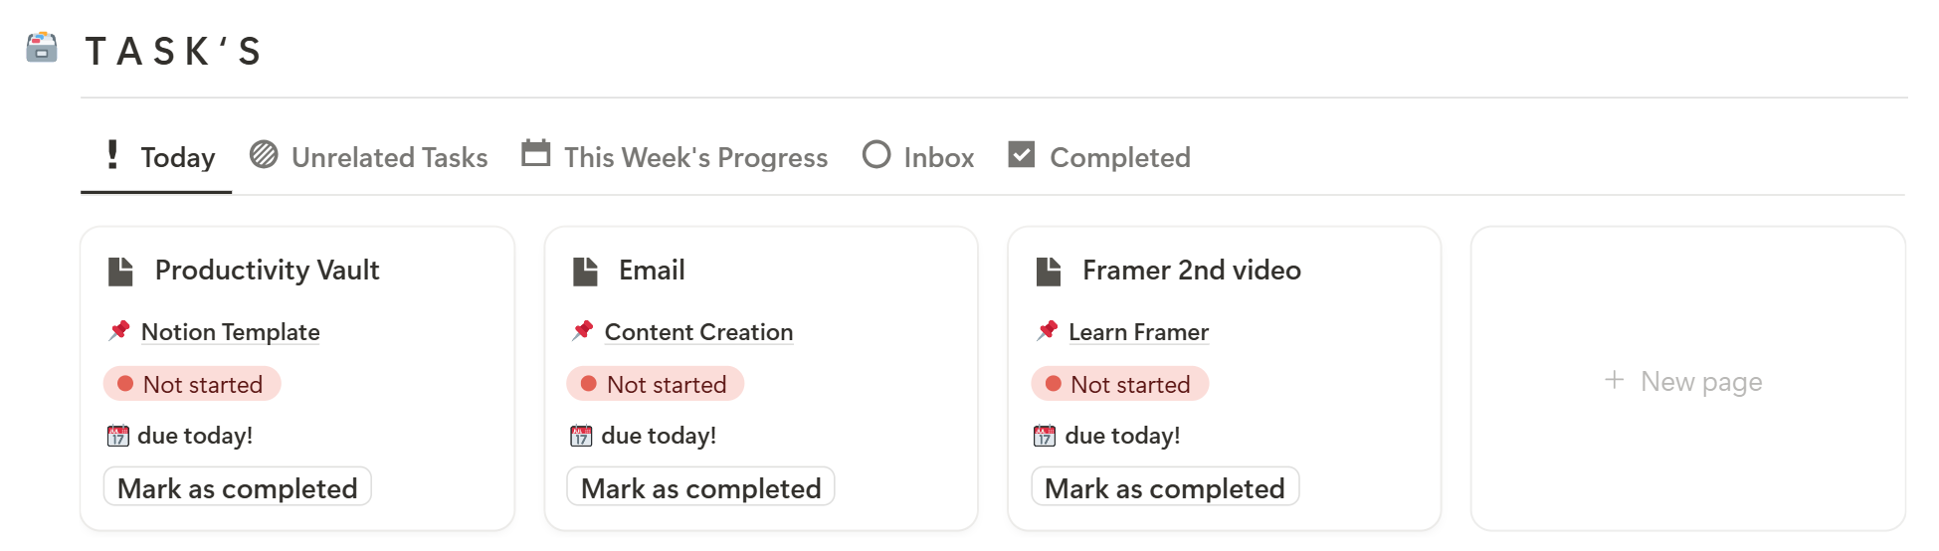Viewport: 1939px width, 551px height.
Task: Click the pin icon next to Notion Template
Action: 119,330
